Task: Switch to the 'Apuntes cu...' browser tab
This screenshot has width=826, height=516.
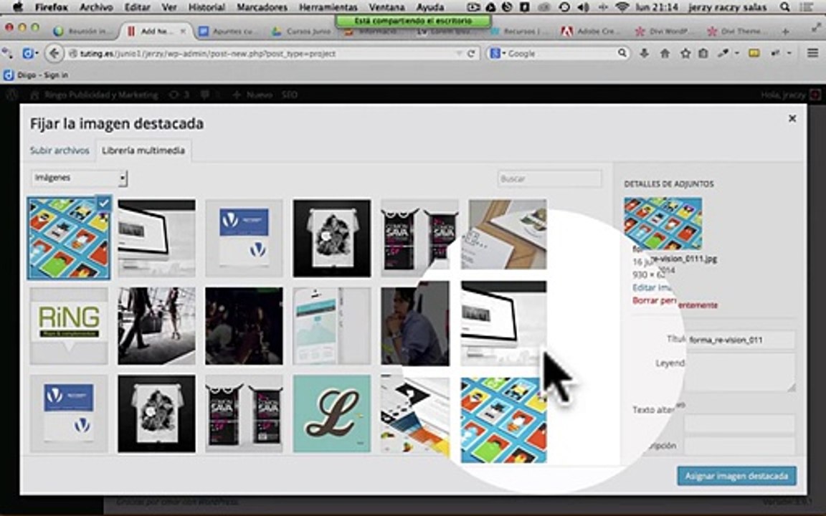Action: (x=228, y=32)
